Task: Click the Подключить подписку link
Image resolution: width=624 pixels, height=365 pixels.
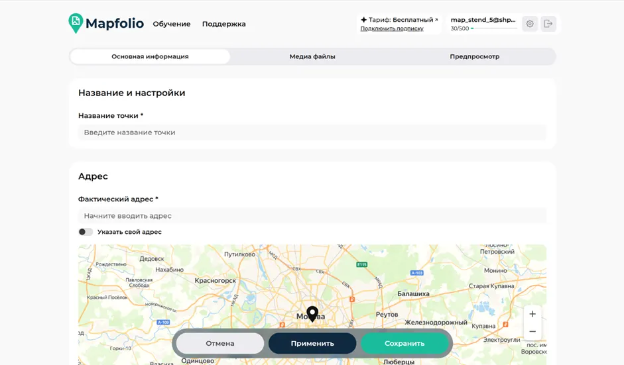Action: [392, 28]
